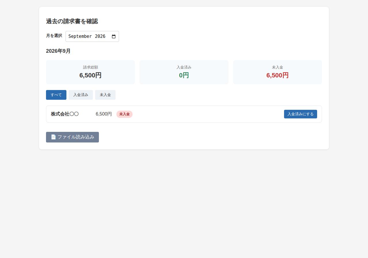Viewport: 368px width, 258px height.
Task: Filter invoices by 入金済み tab
Action: 81,95
